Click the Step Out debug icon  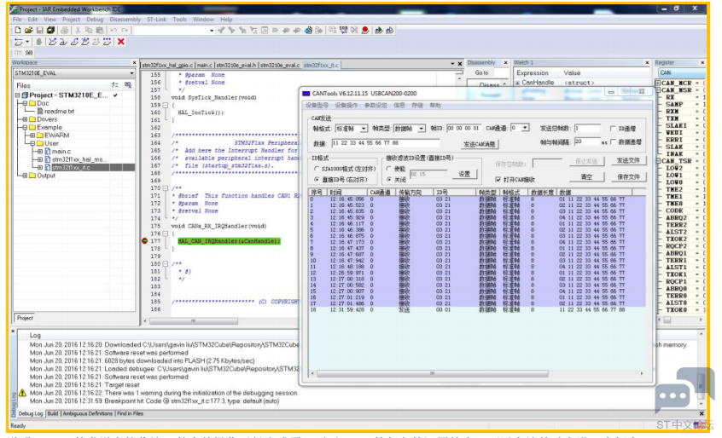[x=74, y=42]
